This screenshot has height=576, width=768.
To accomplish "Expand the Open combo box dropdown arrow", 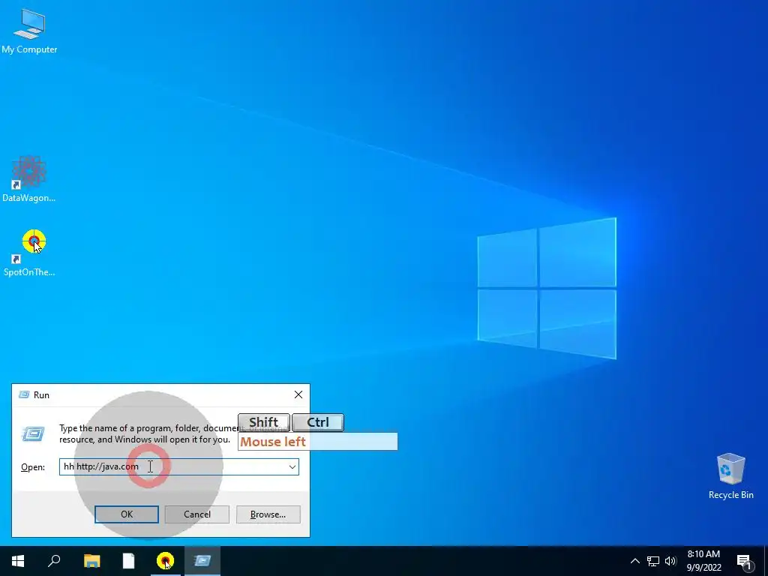I will click(x=292, y=466).
